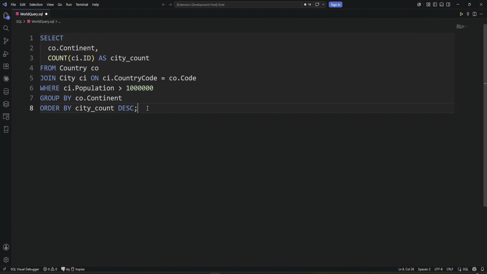Click SQL Visual Debugger in status bar

[x=25, y=269]
